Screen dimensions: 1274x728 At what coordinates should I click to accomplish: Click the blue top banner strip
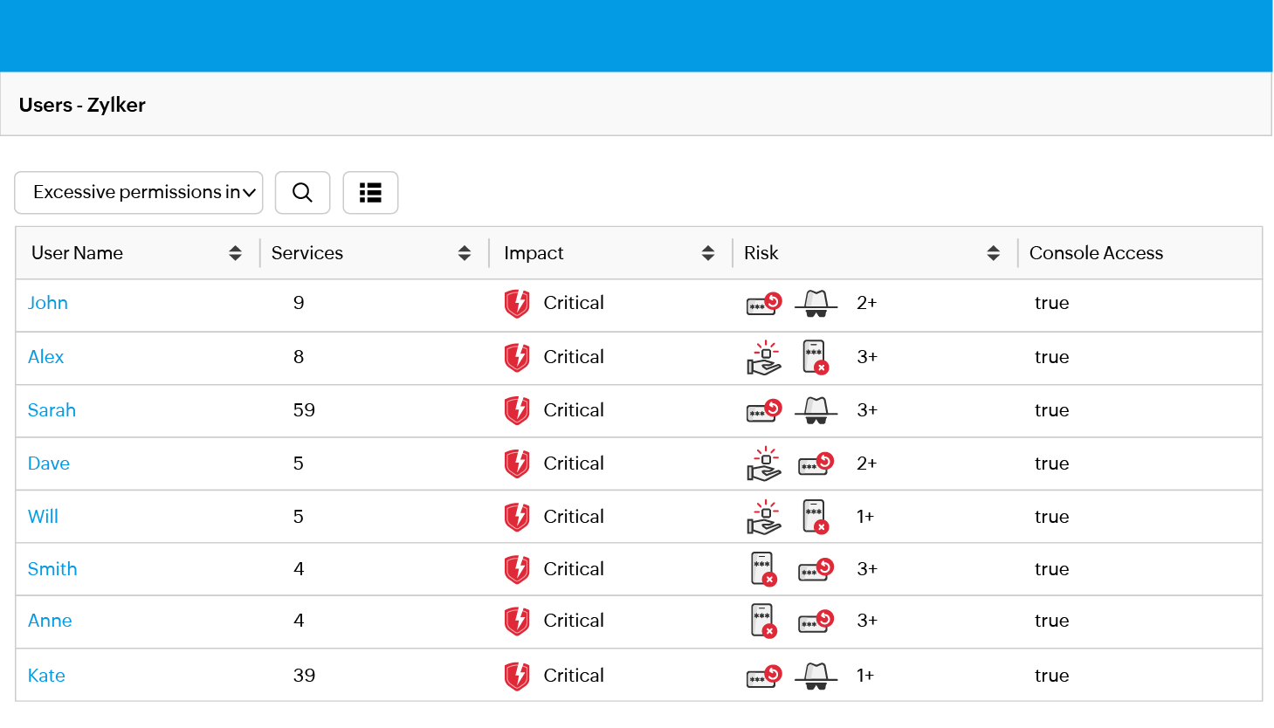[x=637, y=35]
